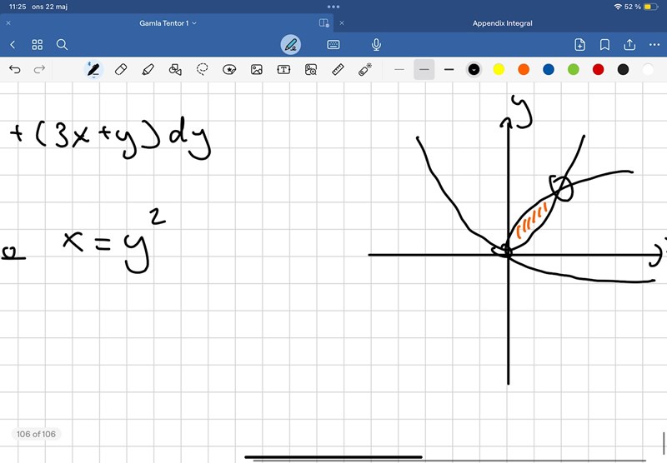This screenshot has height=463, width=667.
Task: Open the selected black color dropdown
Action: click(474, 70)
